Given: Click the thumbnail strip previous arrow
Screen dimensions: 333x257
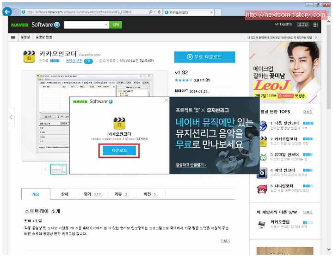Looking at the screenshot, I should point(45,169).
